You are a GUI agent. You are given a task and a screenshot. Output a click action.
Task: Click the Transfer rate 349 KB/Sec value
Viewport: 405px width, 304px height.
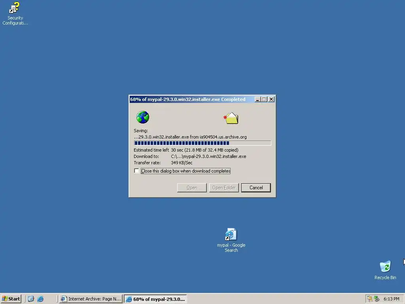point(182,163)
